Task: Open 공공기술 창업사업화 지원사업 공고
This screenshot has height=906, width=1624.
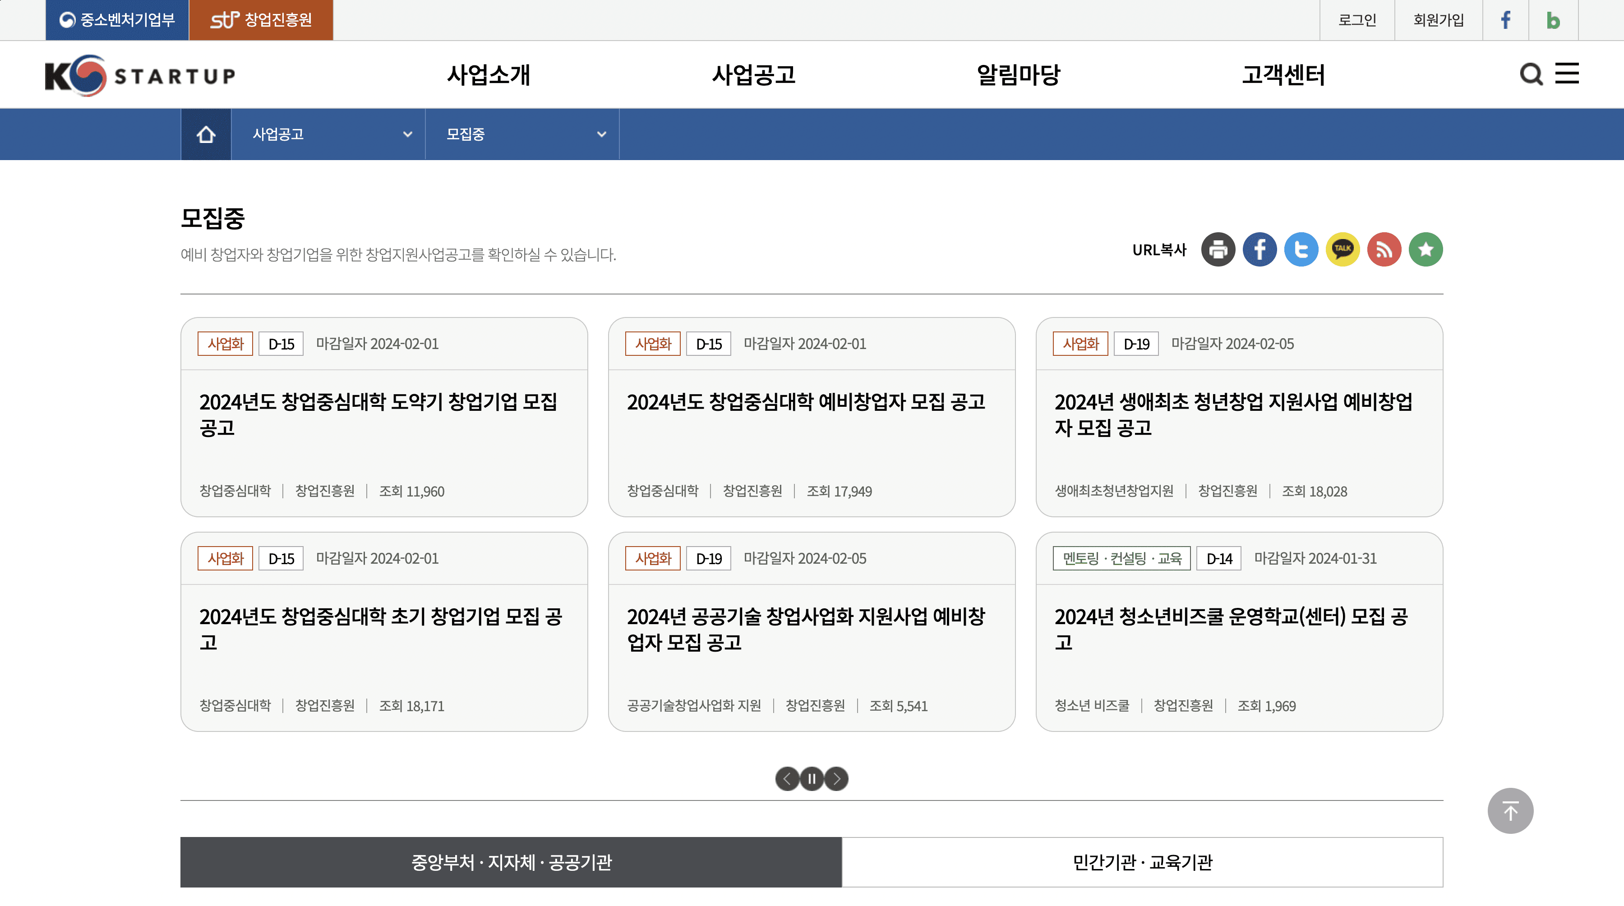Action: [806, 630]
